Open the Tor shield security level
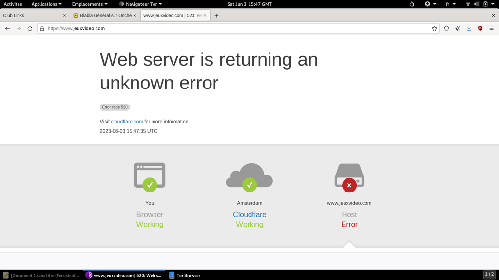Viewport: 499px width, 280px height. coord(446,28)
